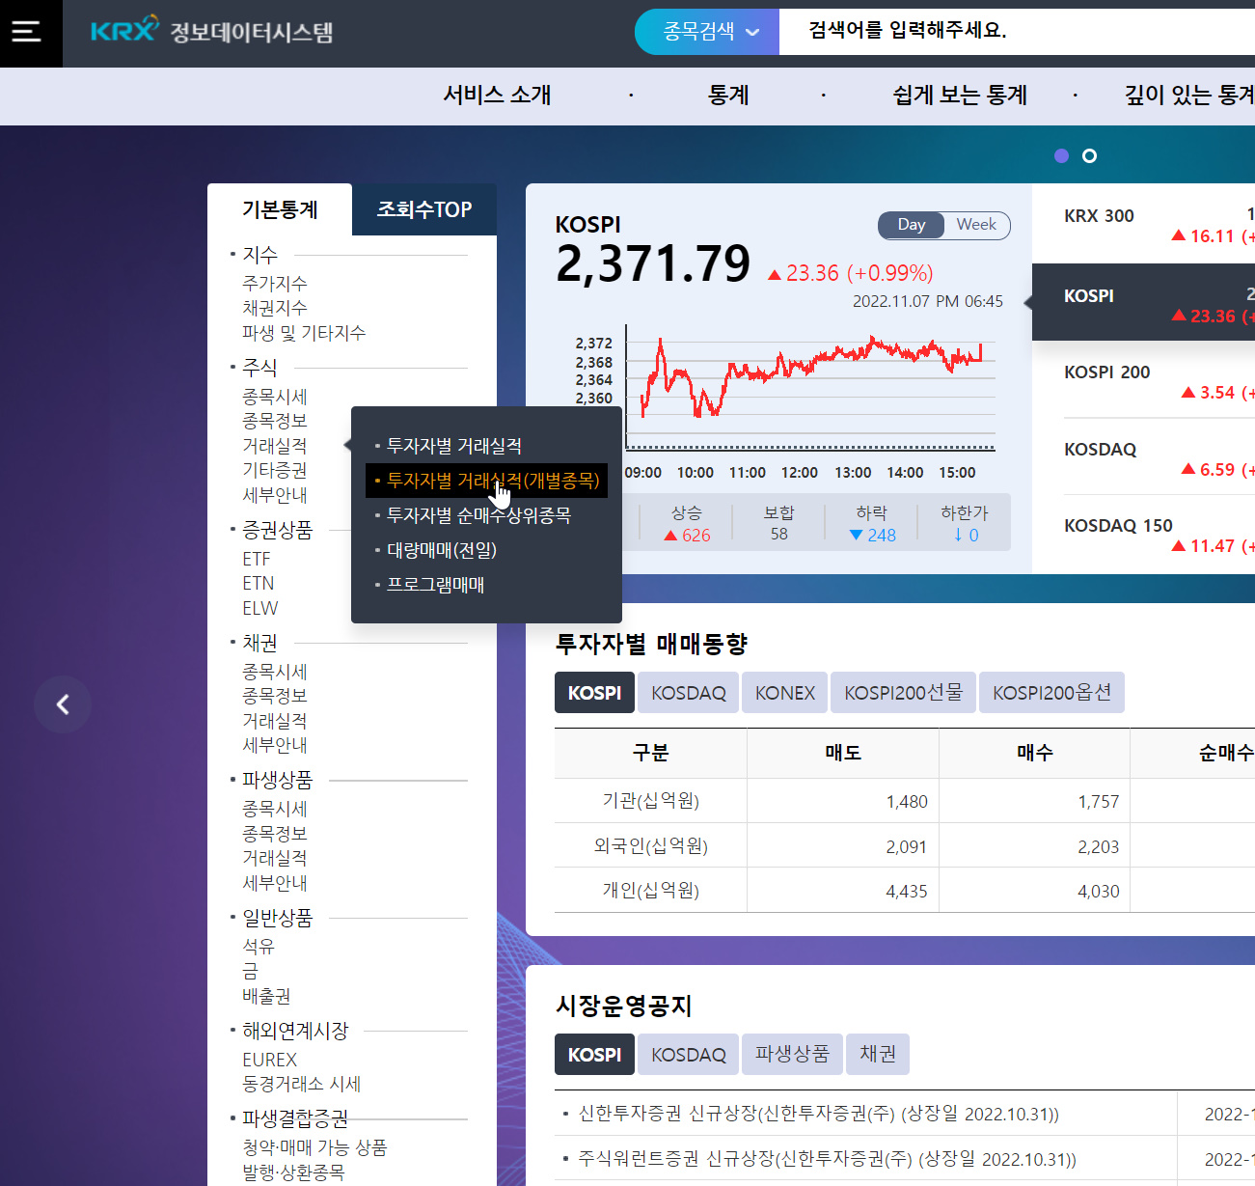Open the hamburger menu icon

26,32
